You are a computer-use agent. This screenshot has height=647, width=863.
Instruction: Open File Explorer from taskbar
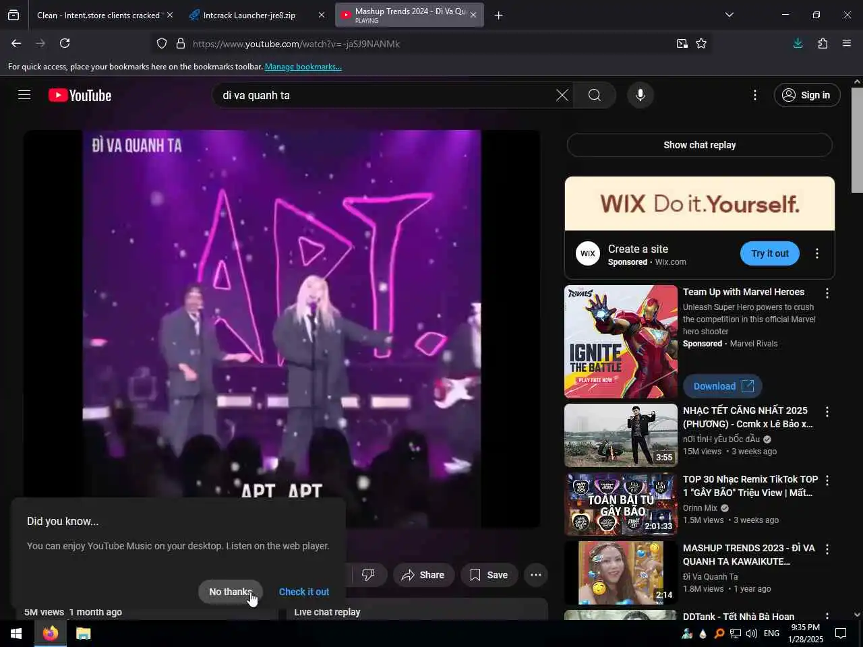pos(83,634)
